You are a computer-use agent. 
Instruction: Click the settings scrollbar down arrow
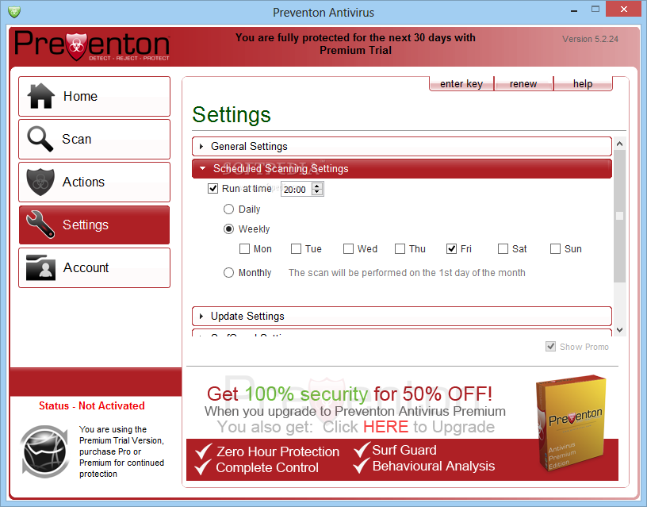619,330
